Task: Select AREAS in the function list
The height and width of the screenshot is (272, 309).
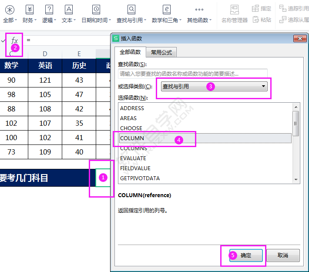Action: tap(205, 118)
